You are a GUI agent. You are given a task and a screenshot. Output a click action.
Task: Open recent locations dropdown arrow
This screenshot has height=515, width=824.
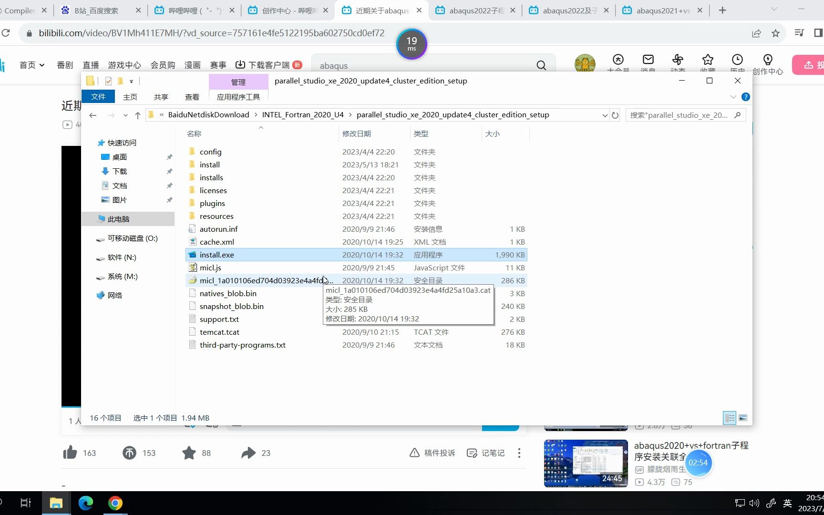click(x=125, y=115)
